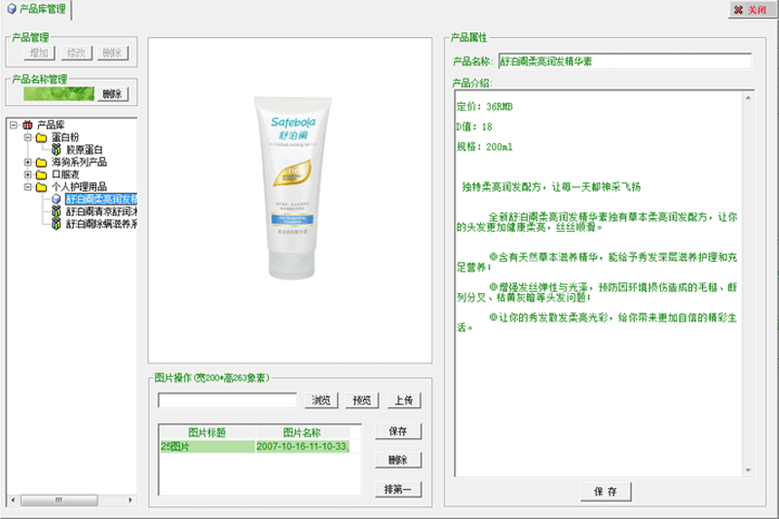Screen dimensions: 779x519
Task: Select tree item 蛋白粉
Action: point(65,137)
